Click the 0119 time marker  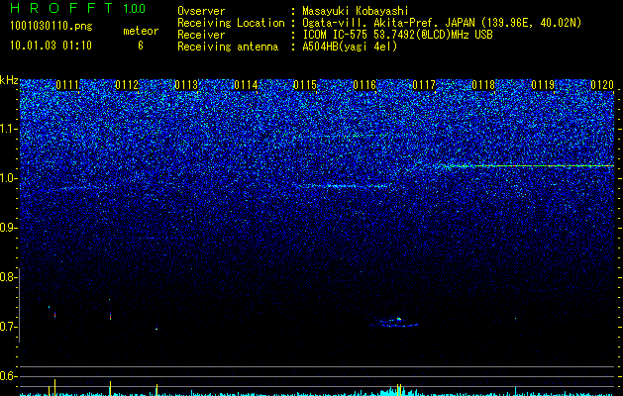(543, 85)
